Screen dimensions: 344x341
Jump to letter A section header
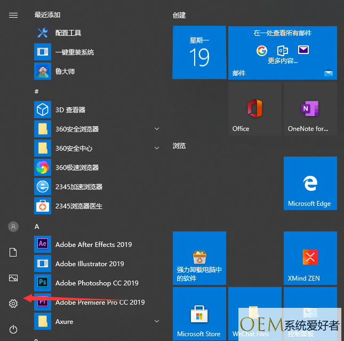click(x=37, y=227)
